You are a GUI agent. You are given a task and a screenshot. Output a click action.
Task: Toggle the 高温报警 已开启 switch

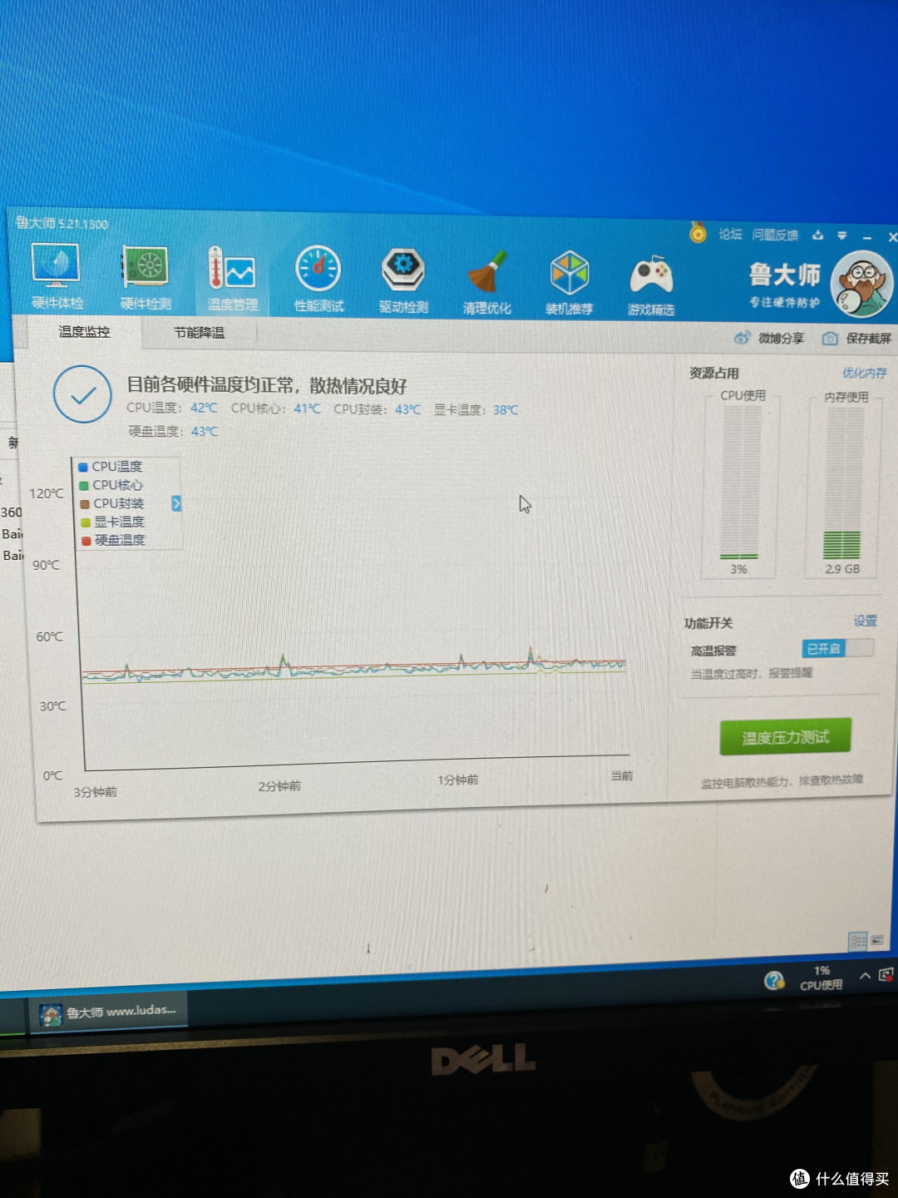(x=837, y=648)
